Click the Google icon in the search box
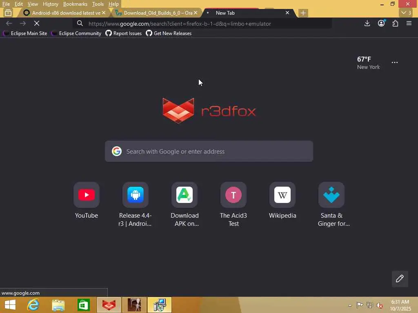 [116, 151]
